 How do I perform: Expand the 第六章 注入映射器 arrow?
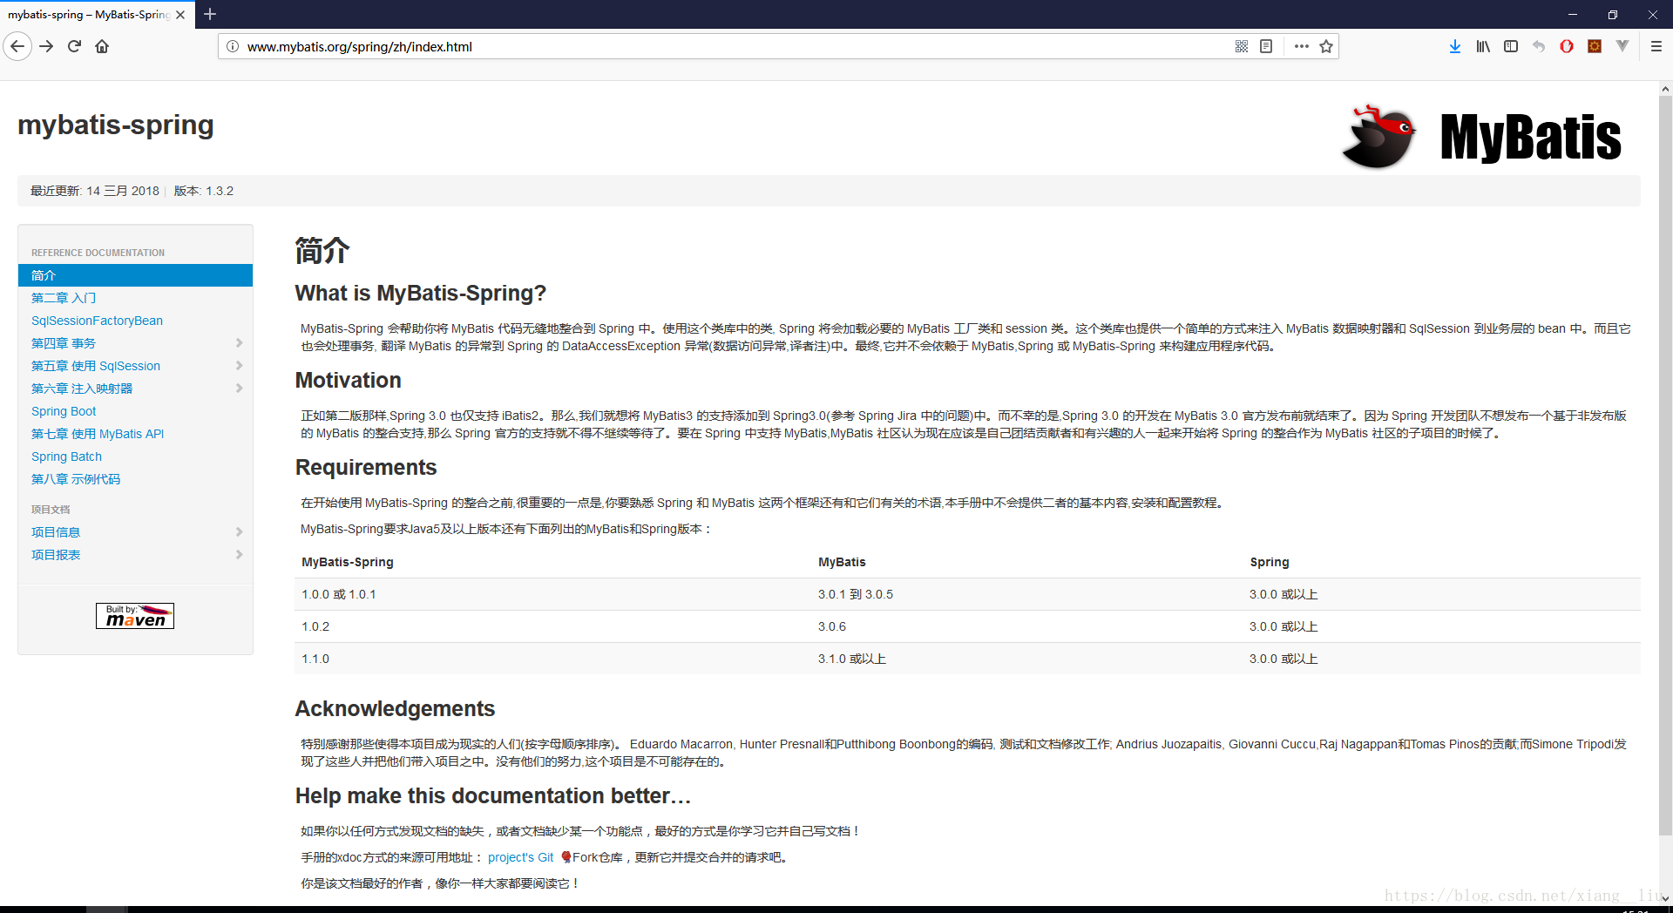[x=239, y=389]
